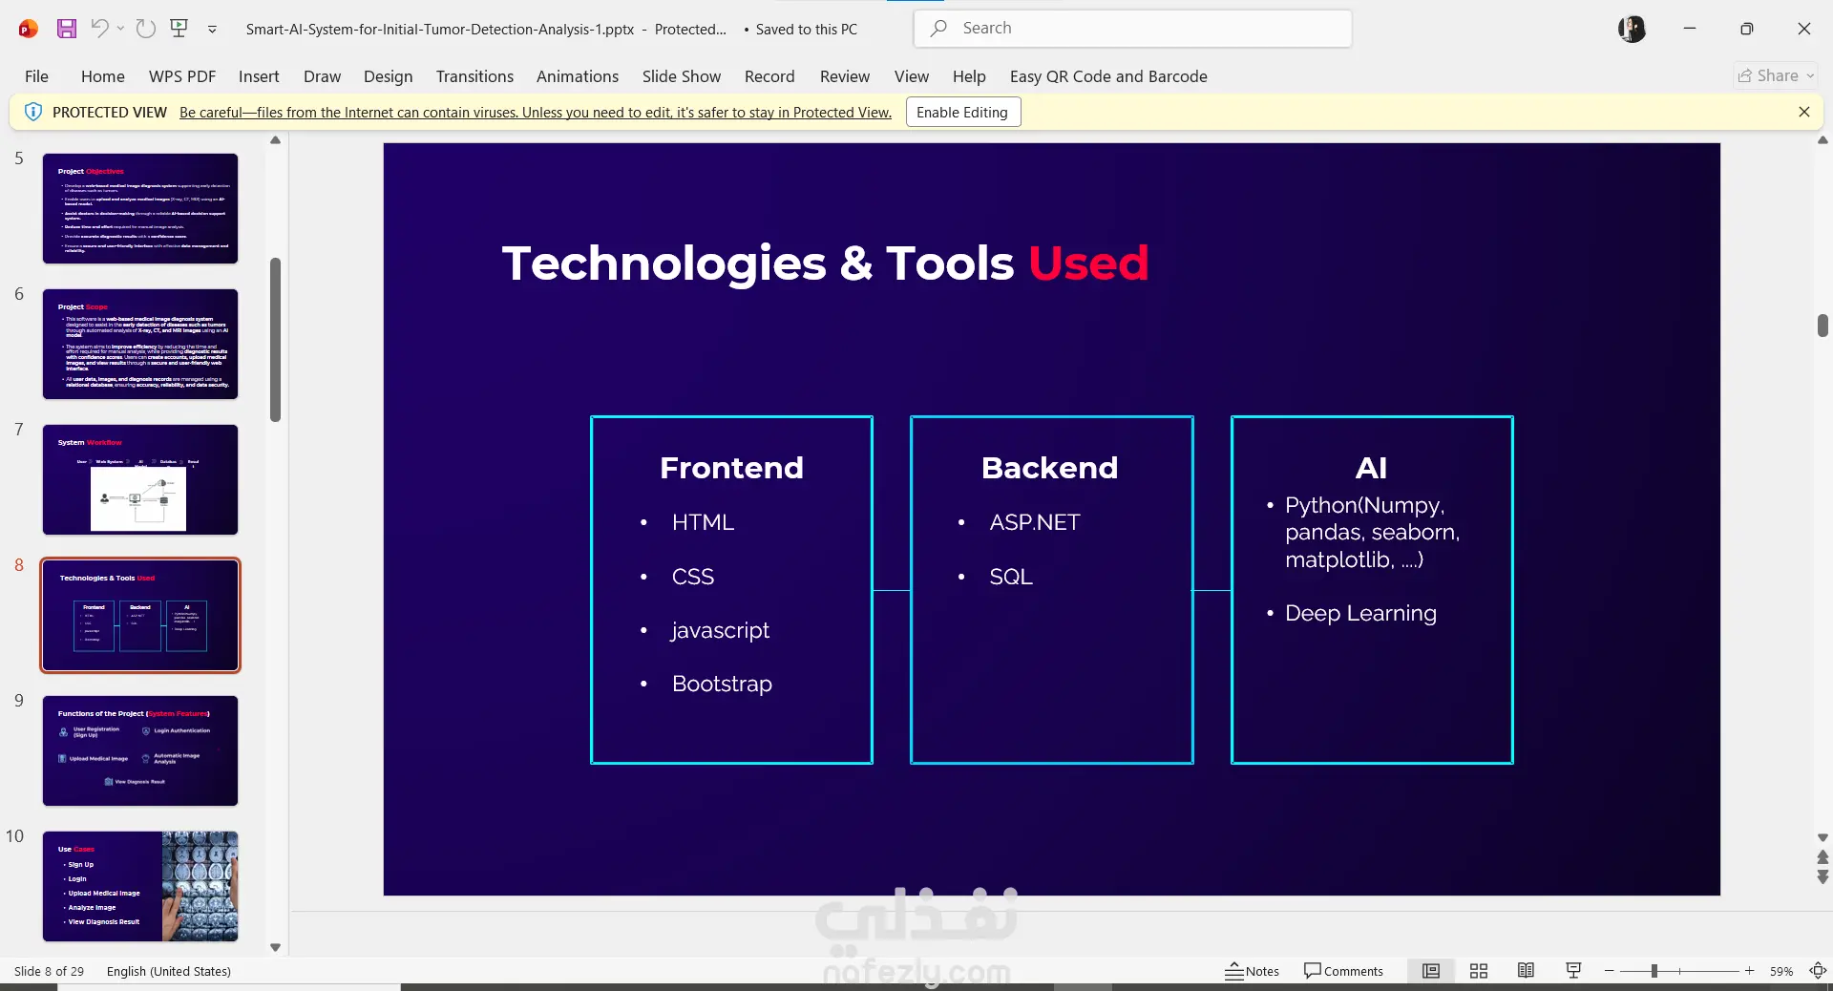Click the thumbnail pane scrollbar handle
Image resolution: width=1833 pixels, height=991 pixels.
[275, 339]
